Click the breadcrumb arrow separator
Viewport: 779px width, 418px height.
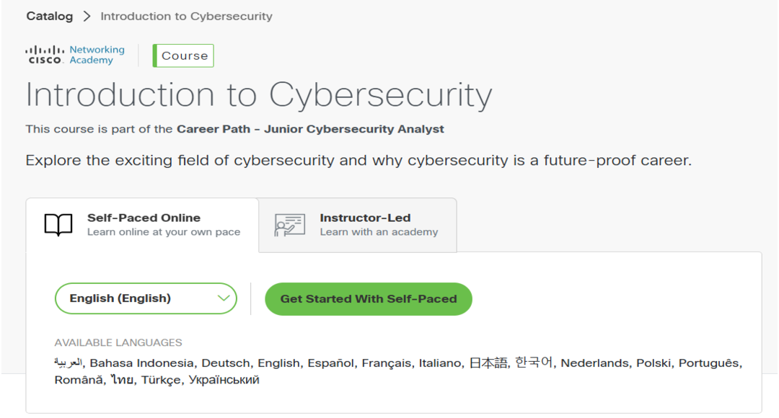(x=87, y=16)
